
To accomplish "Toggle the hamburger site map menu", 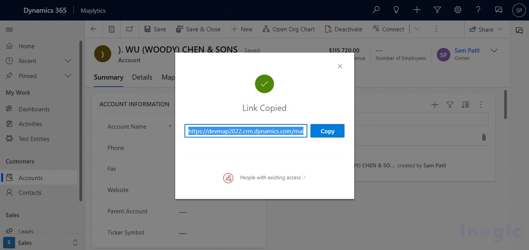I will [9, 29].
